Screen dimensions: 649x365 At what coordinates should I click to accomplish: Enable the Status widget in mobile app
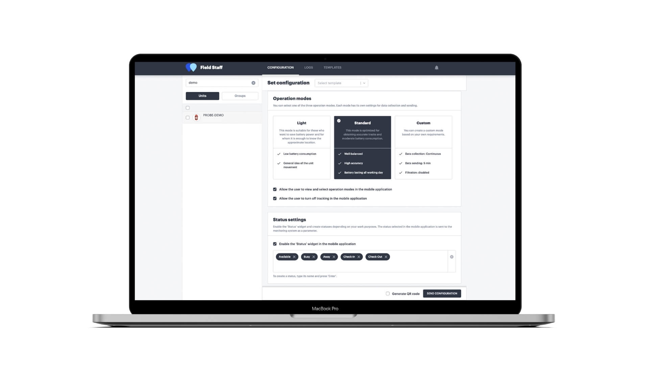click(x=274, y=244)
